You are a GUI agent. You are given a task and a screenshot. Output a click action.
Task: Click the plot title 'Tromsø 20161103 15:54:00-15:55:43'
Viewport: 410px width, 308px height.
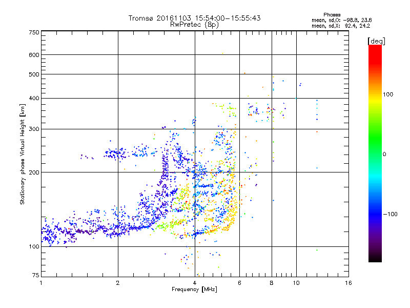tap(194, 18)
